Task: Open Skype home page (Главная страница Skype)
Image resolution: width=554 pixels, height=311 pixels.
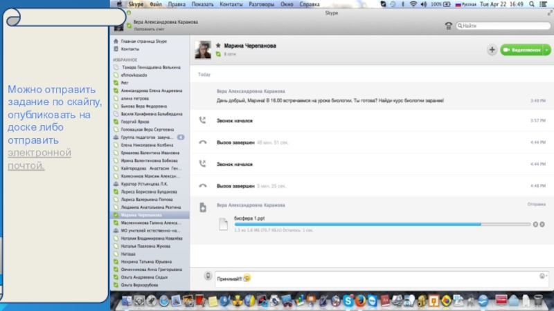Action: click(143, 41)
